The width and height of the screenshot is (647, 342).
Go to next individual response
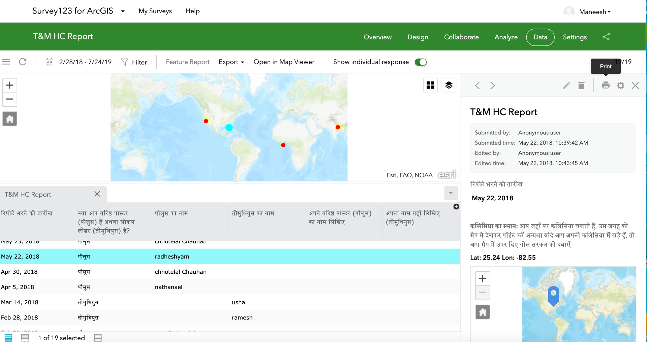[492, 85]
